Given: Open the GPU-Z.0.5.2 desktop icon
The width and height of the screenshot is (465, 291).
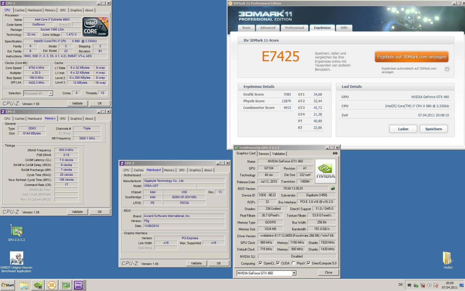Looking at the screenshot, I should coord(17,233).
